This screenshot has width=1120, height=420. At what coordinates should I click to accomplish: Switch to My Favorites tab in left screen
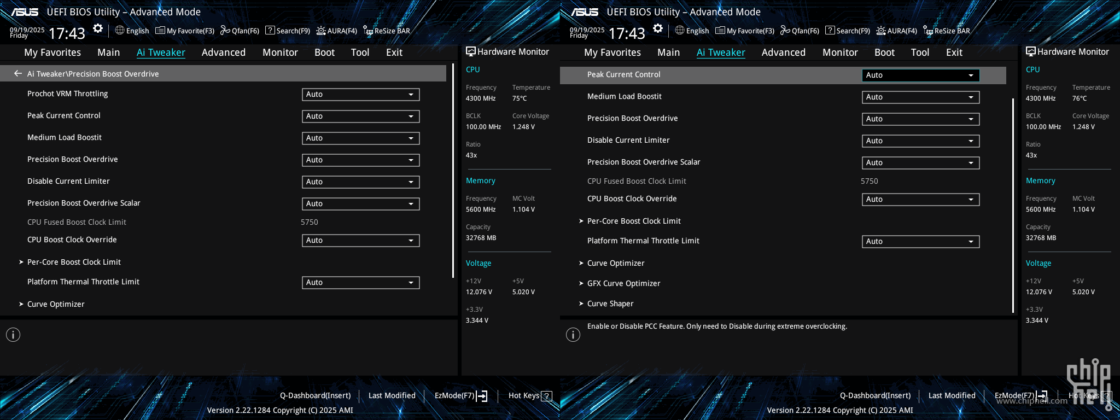point(52,52)
